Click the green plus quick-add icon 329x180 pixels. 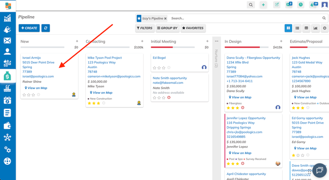click(263, 5)
